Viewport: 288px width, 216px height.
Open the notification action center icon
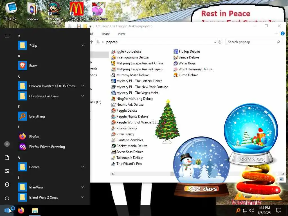pos(279,210)
